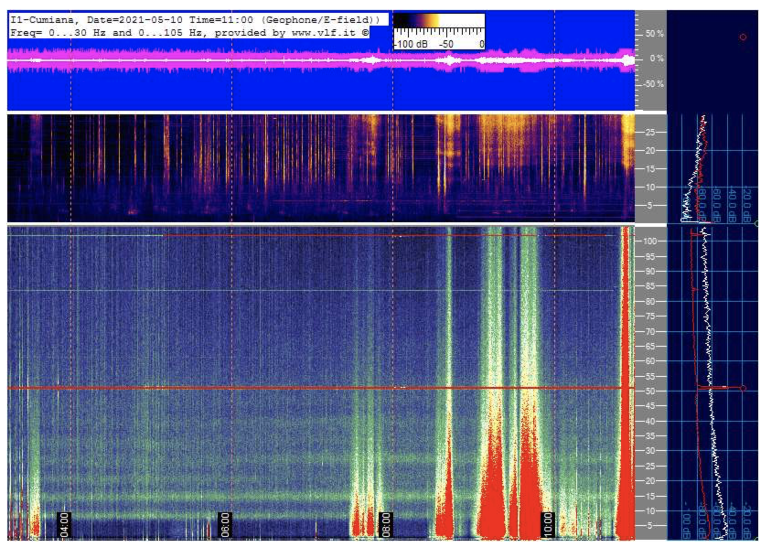The height and width of the screenshot is (558, 782).
Task: Click the 65 Hz tick on the E-field axis
Action: coord(650,346)
